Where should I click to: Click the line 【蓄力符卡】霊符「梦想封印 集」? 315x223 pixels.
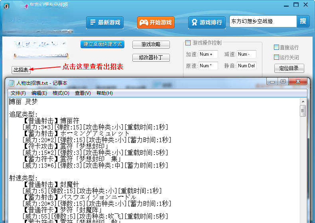click(x=72, y=159)
